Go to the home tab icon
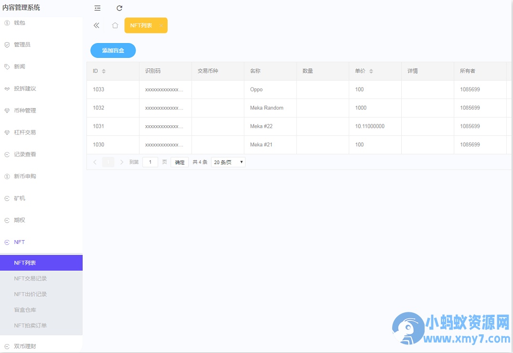The width and height of the screenshot is (513, 353). (115, 25)
